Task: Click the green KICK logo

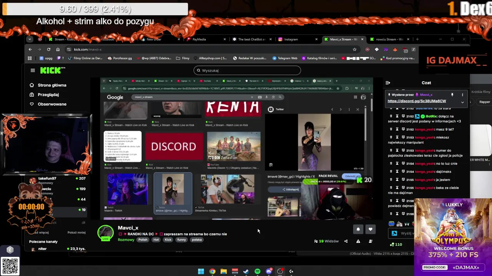Action: 53,70
